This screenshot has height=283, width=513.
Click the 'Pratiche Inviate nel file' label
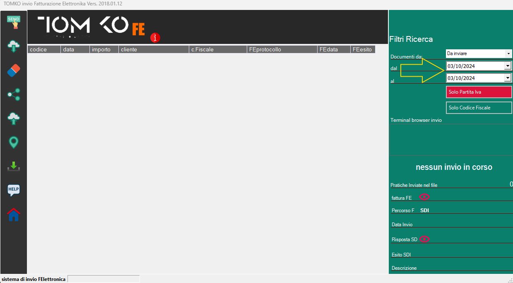click(x=414, y=185)
